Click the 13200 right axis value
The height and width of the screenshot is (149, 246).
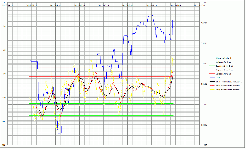[x=204, y=23]
